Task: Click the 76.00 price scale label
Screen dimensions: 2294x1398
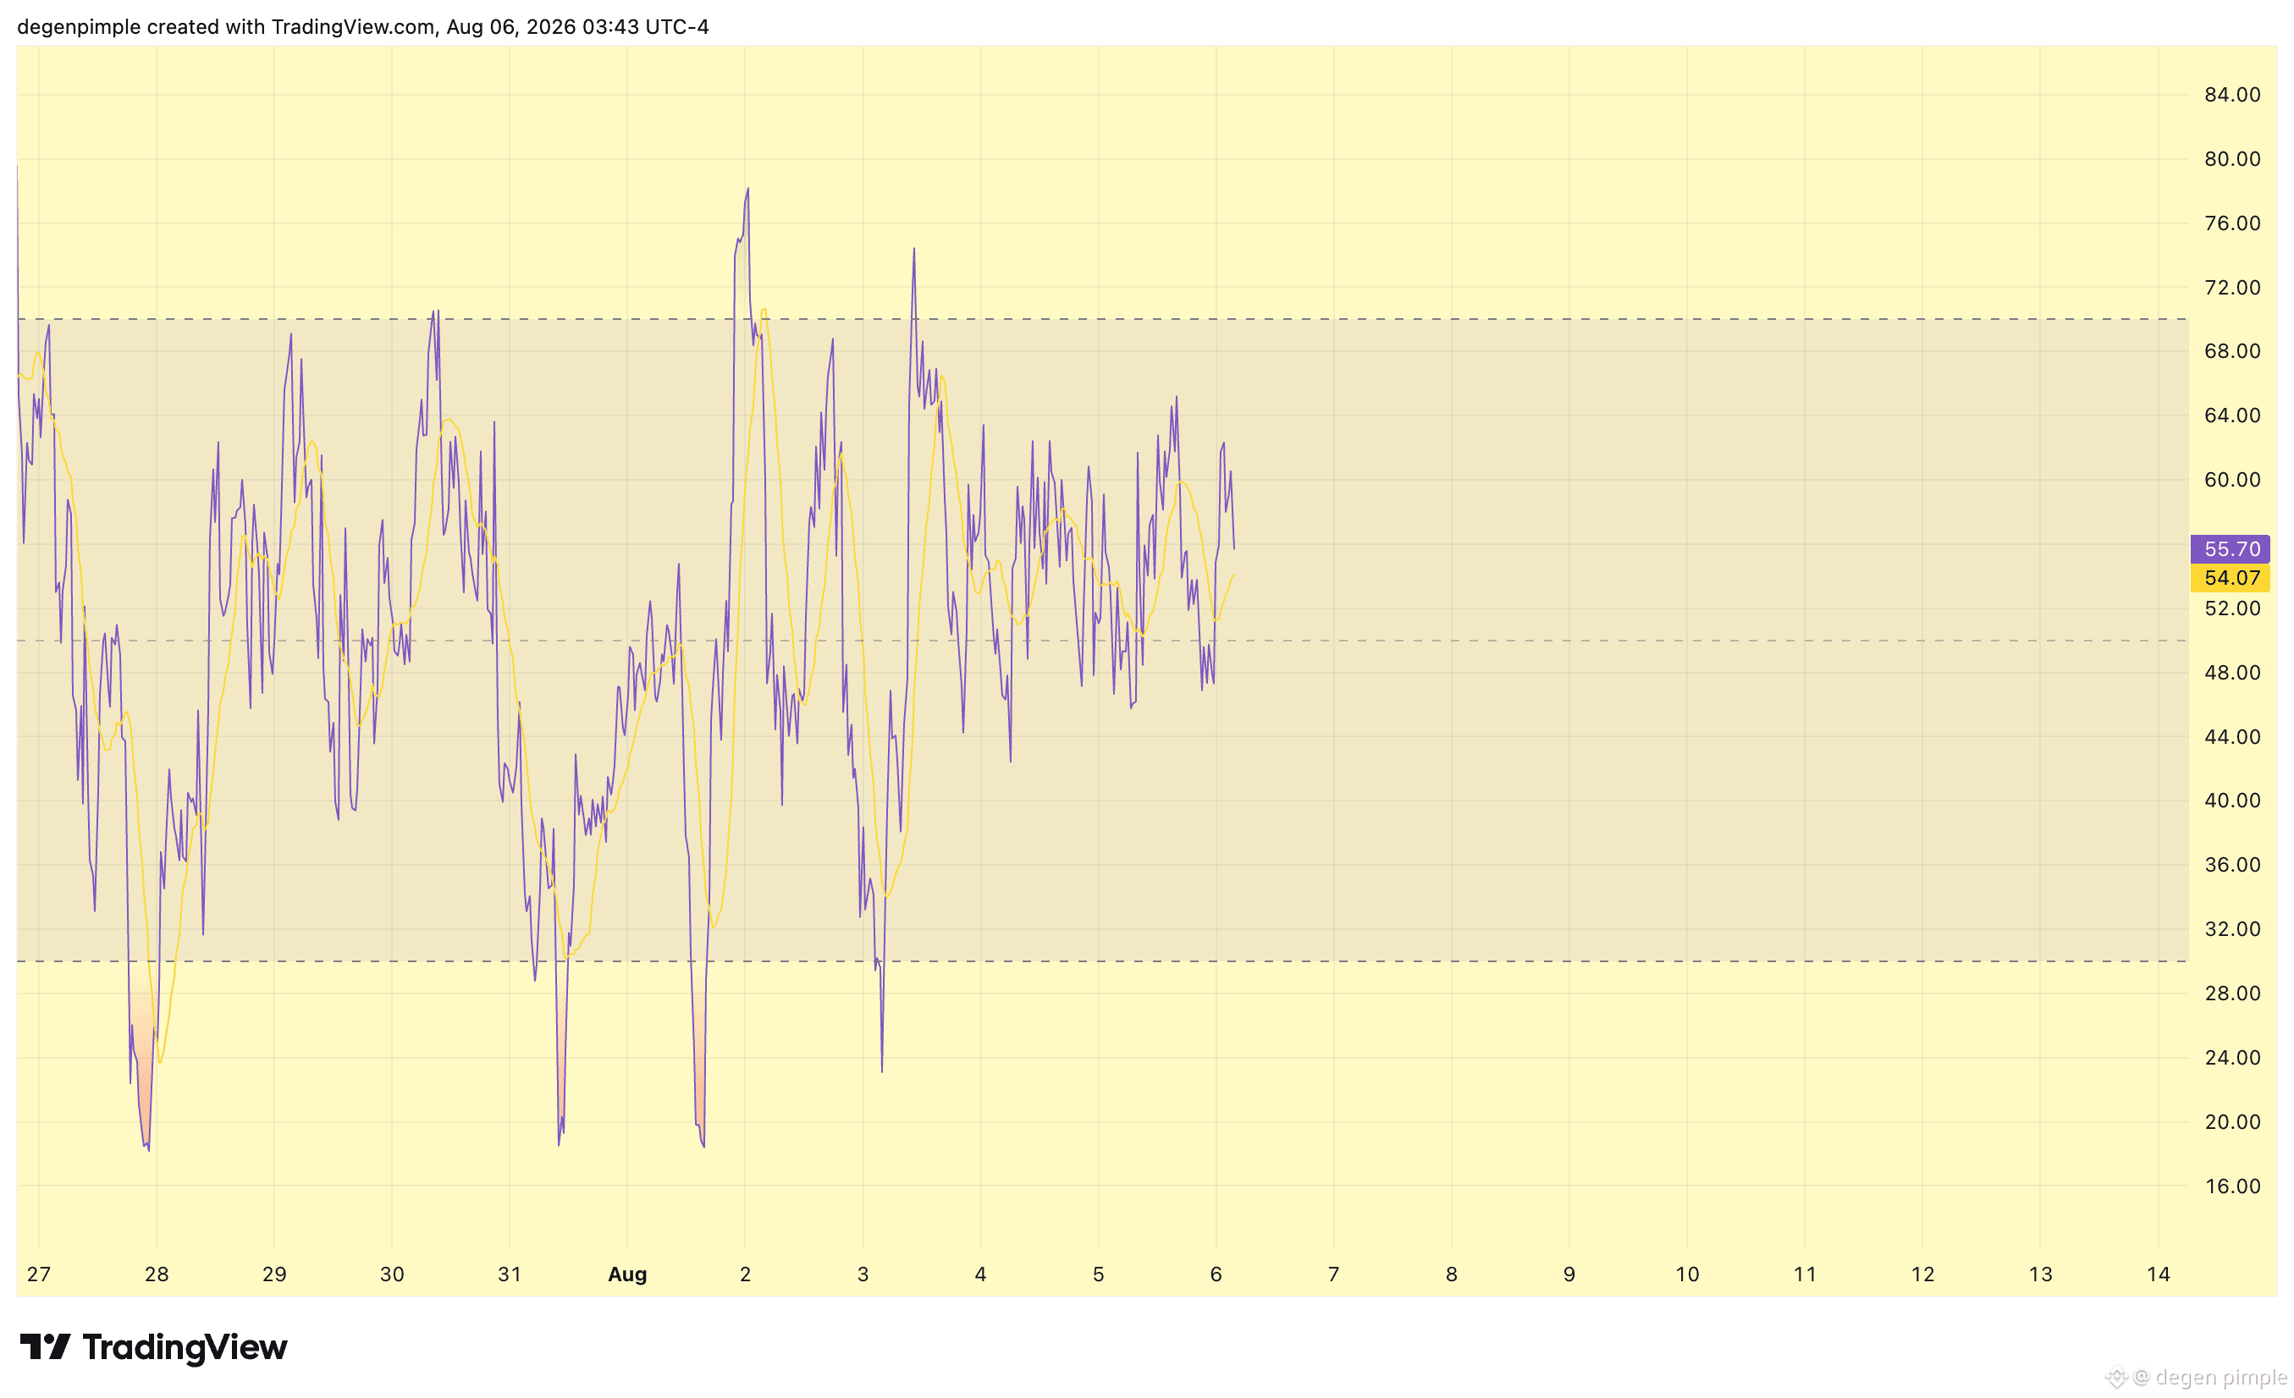Action: tap(2232, 223)
